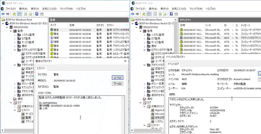Viewport: 261px width, 134px height.
Task: Open ヘルプ(H) menu in right window
Action: (x=211, y=9)
